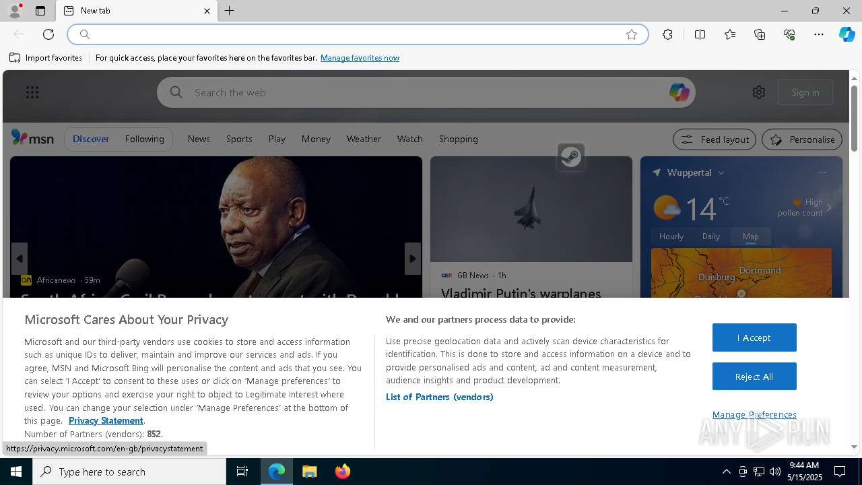Open the Play menu item
This screenshot has width=862, height=485.
coord(277,139)
